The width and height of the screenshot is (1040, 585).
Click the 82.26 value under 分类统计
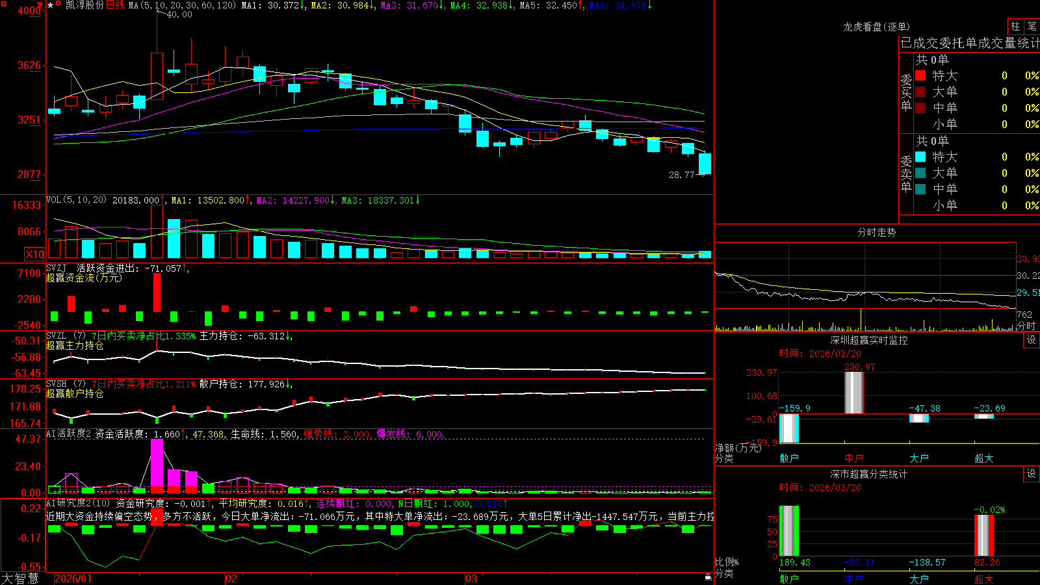point(987,562)
